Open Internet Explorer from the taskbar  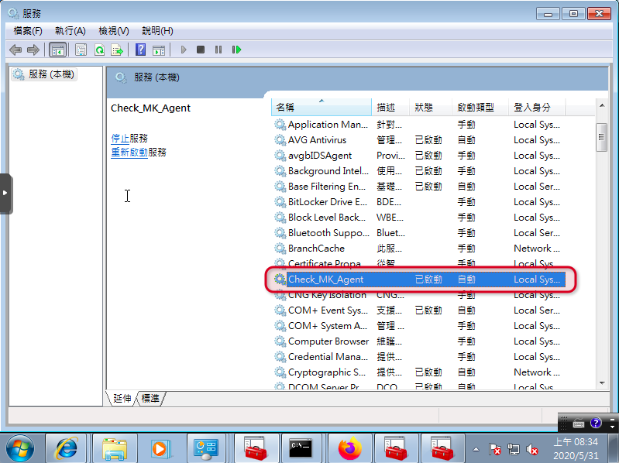(67, 448)
